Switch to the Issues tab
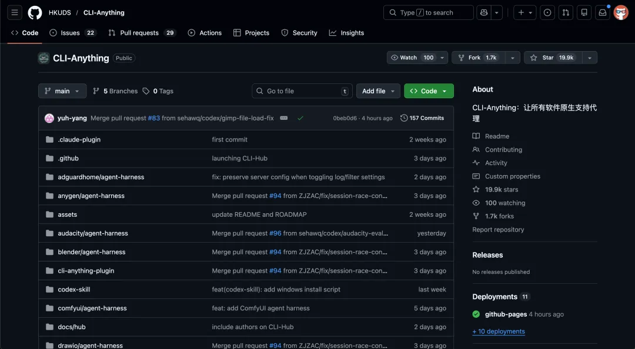This screenshot has width=635, height=349. (x=73, y=33)
